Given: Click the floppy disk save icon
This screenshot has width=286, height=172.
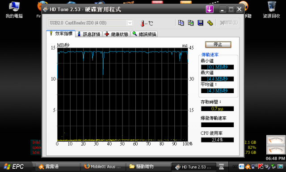Looking at the screenshot, I should point(200,23).
